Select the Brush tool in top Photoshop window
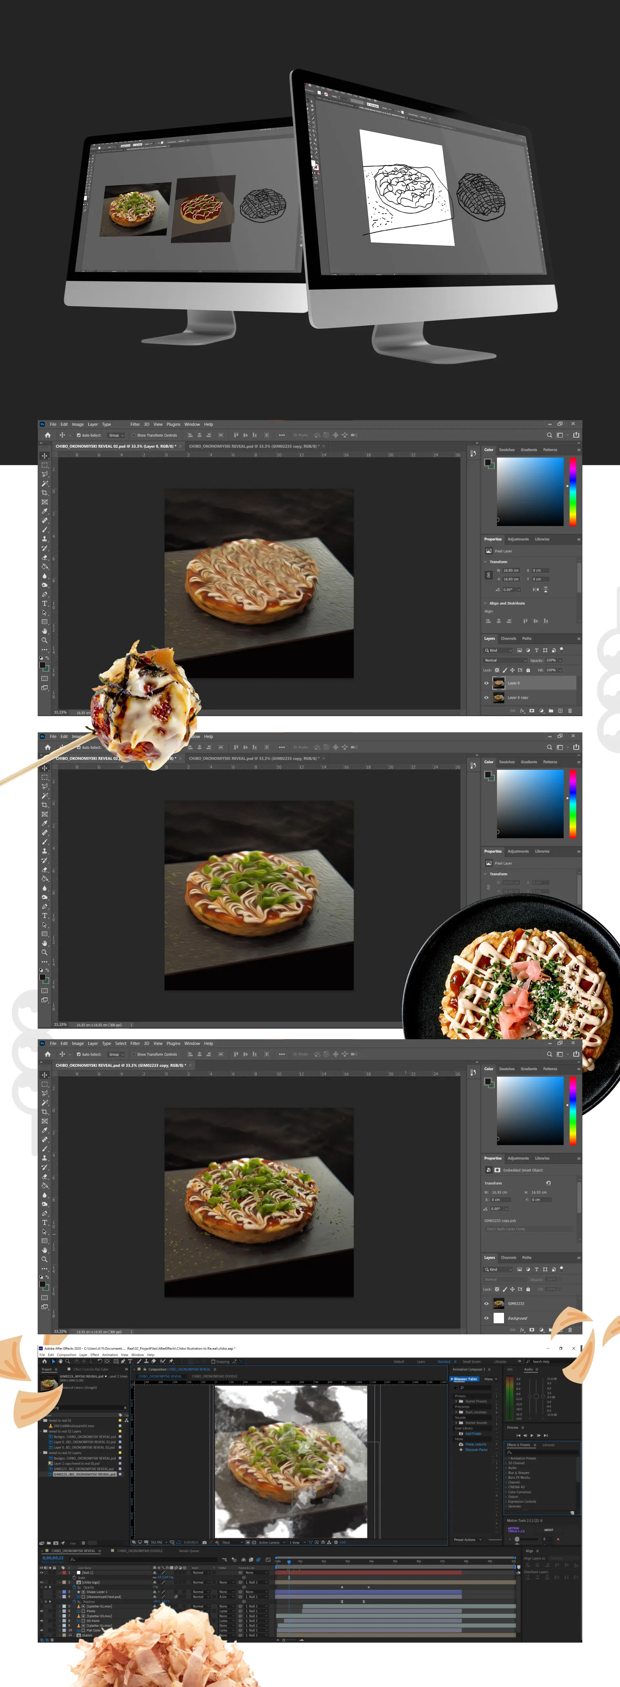The height and width of the screenshot is (1687, 620). (45, 529)
